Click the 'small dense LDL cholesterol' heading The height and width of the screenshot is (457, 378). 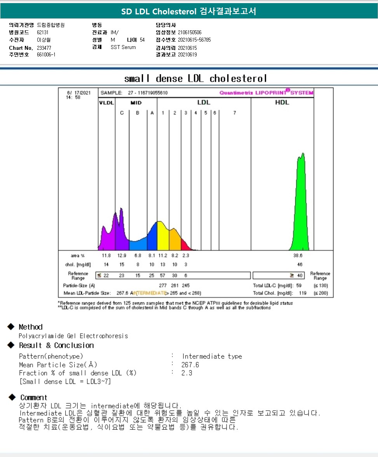tap(195, 79)
